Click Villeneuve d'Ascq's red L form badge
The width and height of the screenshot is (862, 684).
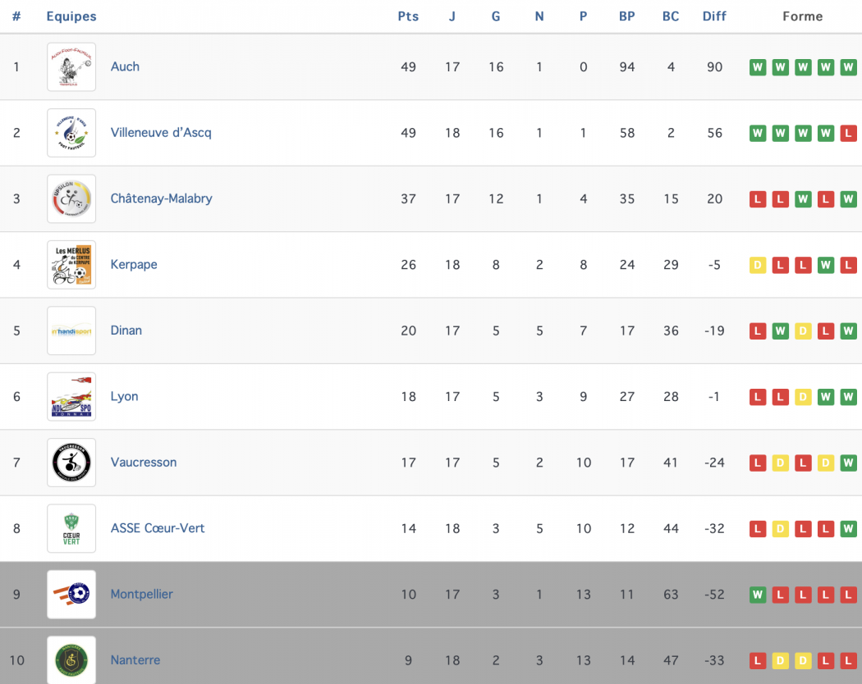[x=848, y=133]
